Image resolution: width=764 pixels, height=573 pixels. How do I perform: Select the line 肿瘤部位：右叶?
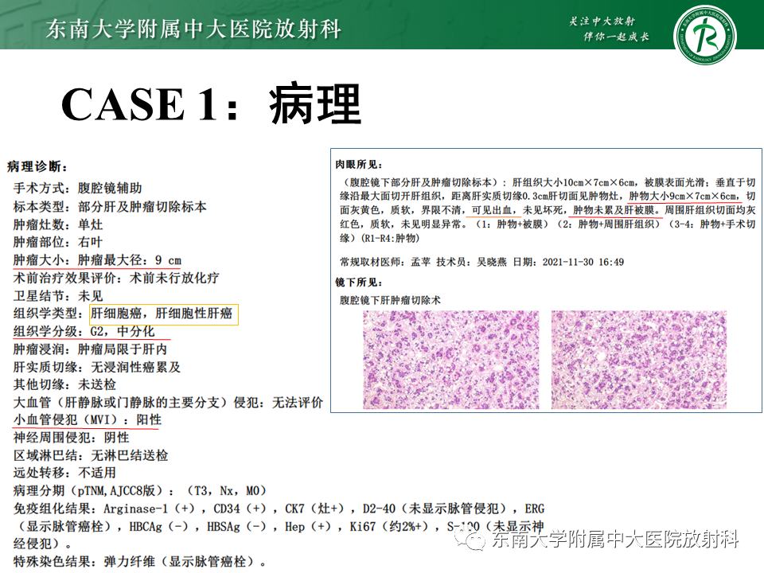[58, 242]
